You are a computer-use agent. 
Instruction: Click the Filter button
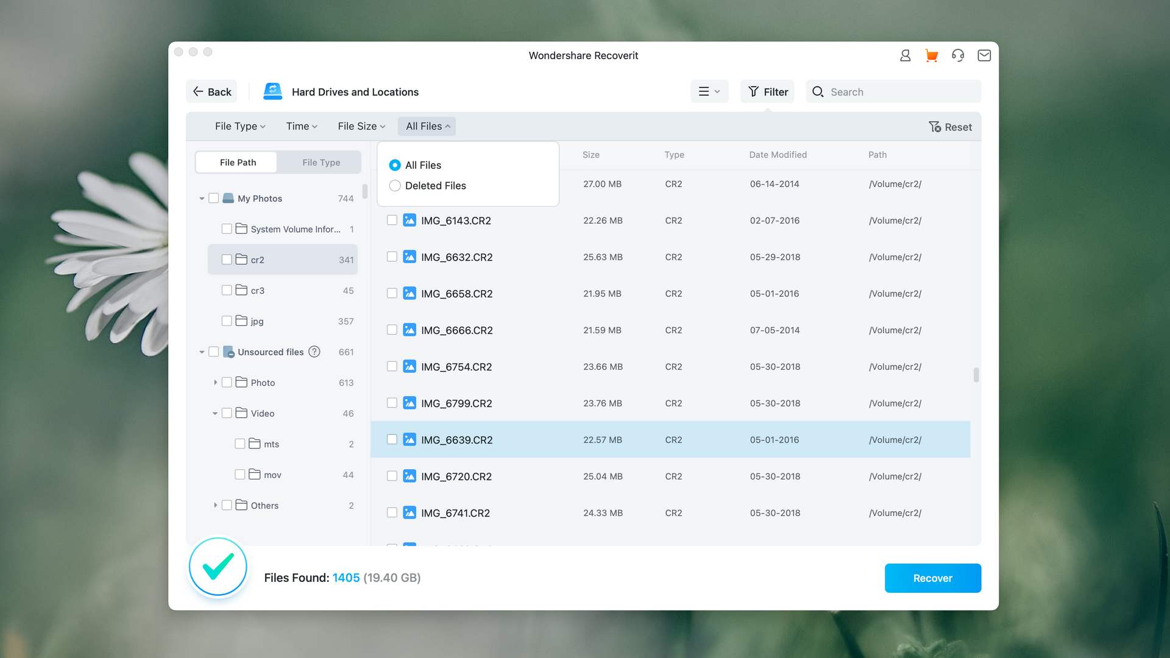[767, 91]
